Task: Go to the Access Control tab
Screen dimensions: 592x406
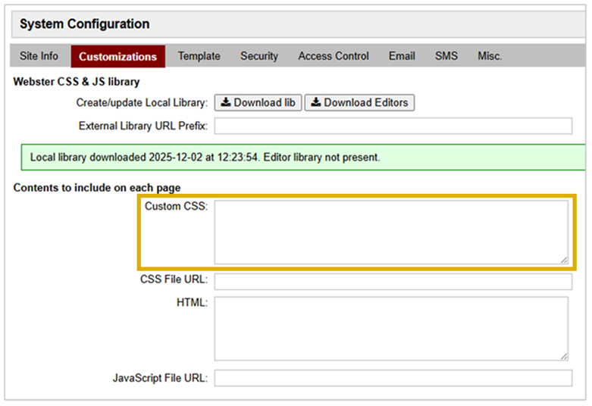Action: pyautogui.click(x=334, y=56)
